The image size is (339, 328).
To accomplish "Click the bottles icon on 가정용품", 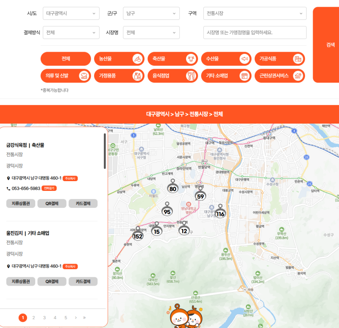I will 137,76.
